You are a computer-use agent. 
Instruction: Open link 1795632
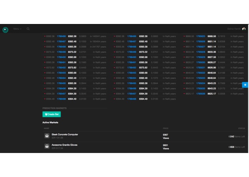[x=201, y=73]
